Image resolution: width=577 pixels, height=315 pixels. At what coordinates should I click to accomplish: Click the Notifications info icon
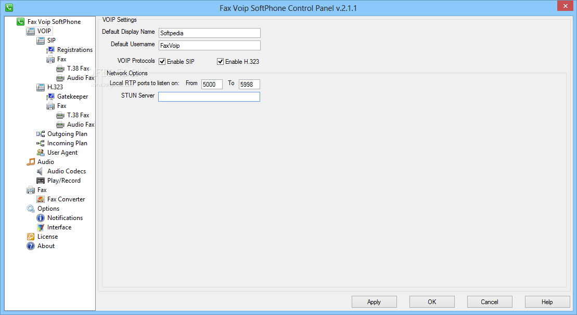[41, 218]
